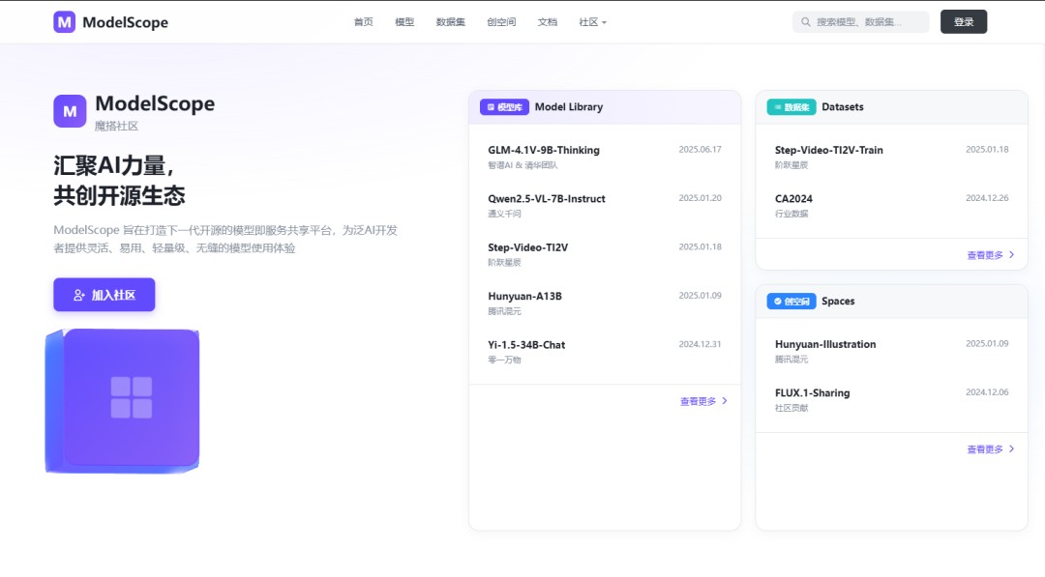This screenshot has height=577, width=1045.
Task: Click the Datasets heading
Action: [x=843, y=107]
